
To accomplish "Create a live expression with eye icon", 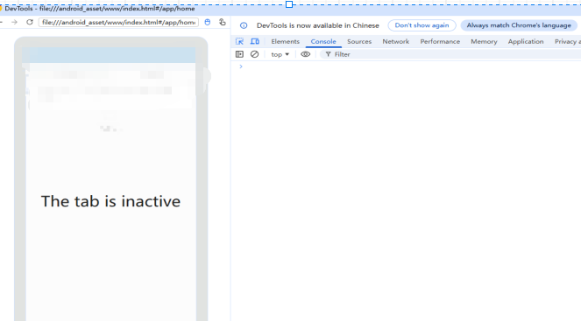I will point(305,54).
